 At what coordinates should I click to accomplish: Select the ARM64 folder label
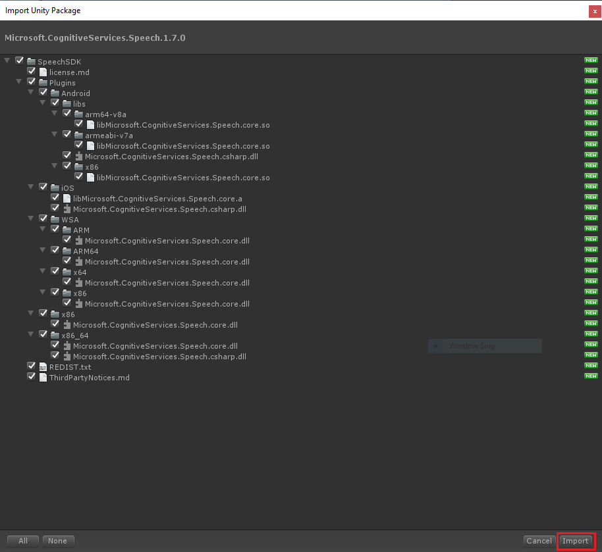click(86, 251)
